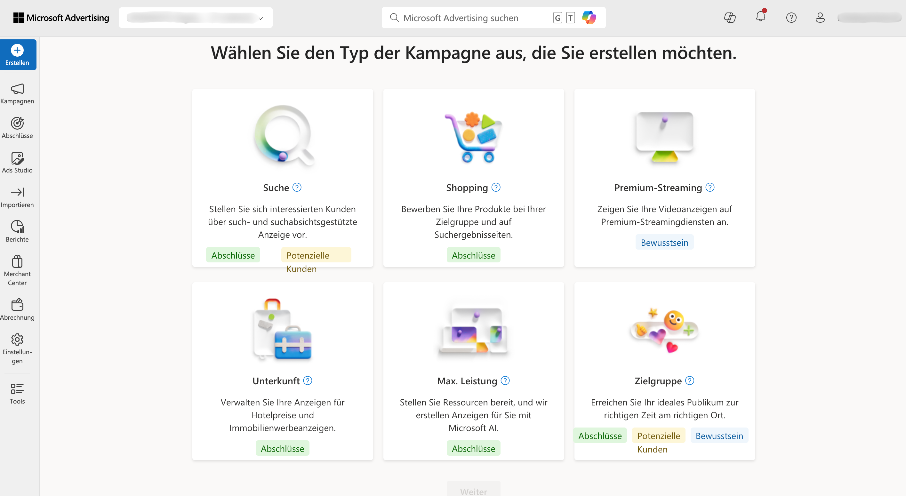Open the help question mark in header
The image size is (906, 496).
tap(791, 18)
